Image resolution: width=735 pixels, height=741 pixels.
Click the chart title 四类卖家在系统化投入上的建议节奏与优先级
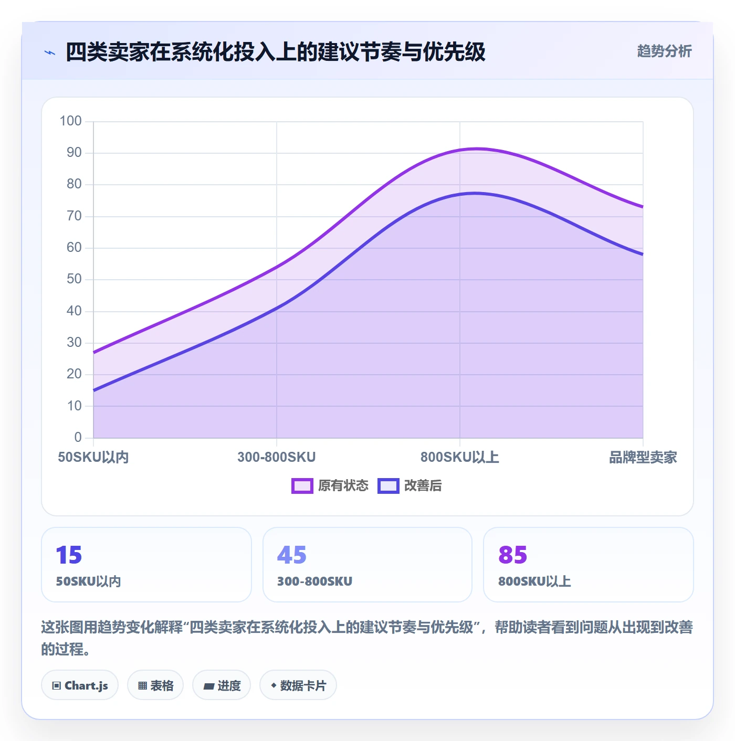pos(276,52)
